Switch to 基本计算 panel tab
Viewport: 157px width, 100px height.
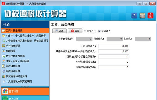click(x=25, y=91)
